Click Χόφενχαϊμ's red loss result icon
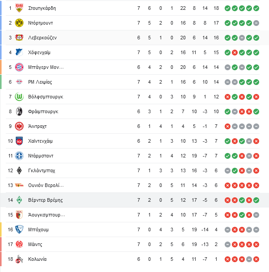The width and height of the screenshot is (269, 272). pyautogui.click(x=235, y=52)
